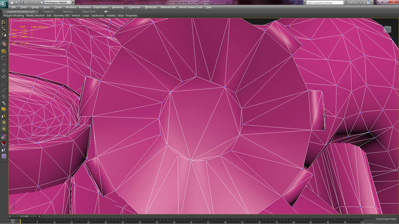Open the Modifiers menu
The image size is (399, 224).
pyautogui.click(x=71, y=7)
